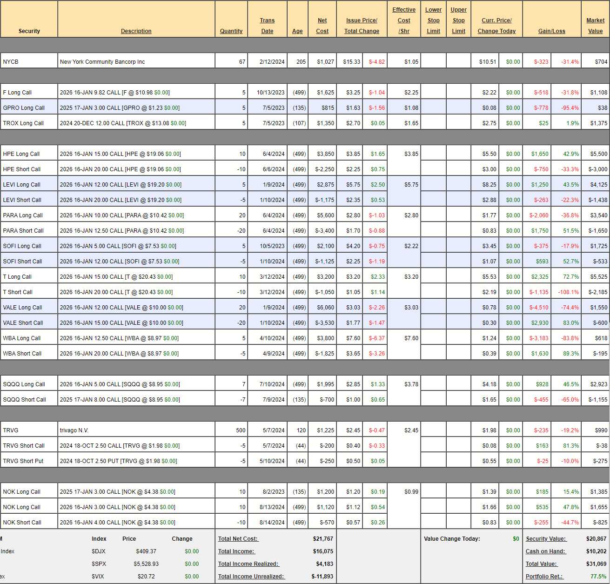The width and height of the screenshot is (610, 584).
Task: Select the VALE Long Call row
Action: coord(22,308)
